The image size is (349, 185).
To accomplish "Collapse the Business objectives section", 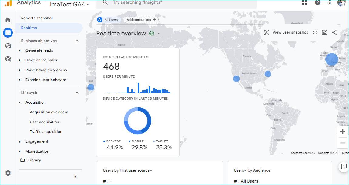I will coord(77,41).
